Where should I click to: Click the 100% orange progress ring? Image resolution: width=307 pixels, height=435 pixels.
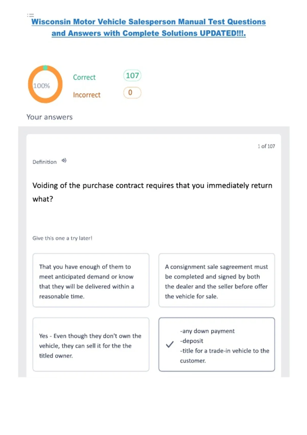[x=45, y=84]
